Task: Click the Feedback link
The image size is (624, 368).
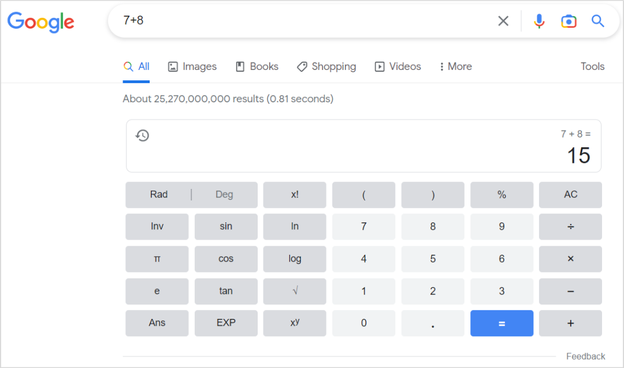Action: [x=585, y=356]
